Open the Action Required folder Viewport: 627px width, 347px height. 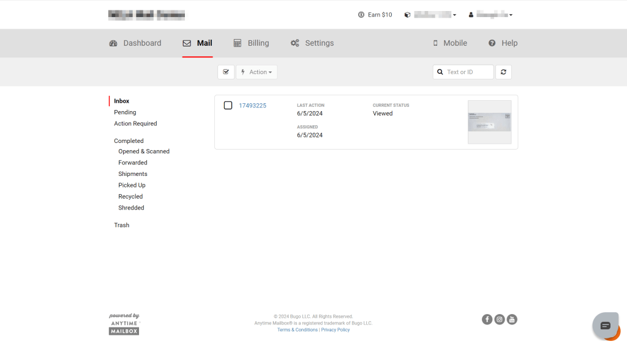135,123
